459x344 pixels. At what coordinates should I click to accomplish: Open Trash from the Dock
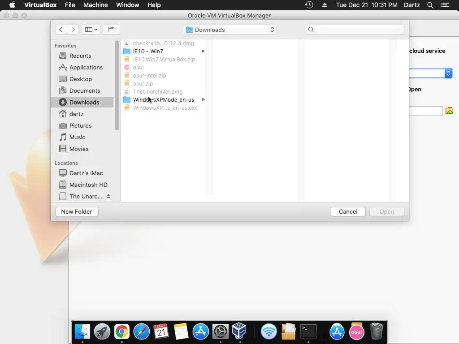click(x=377, y=332)
